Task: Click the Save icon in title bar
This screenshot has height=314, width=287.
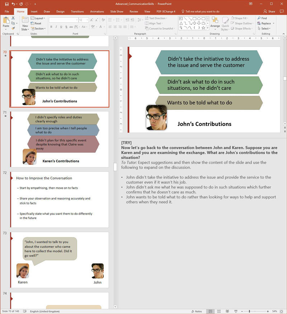Action: (7, 4)
